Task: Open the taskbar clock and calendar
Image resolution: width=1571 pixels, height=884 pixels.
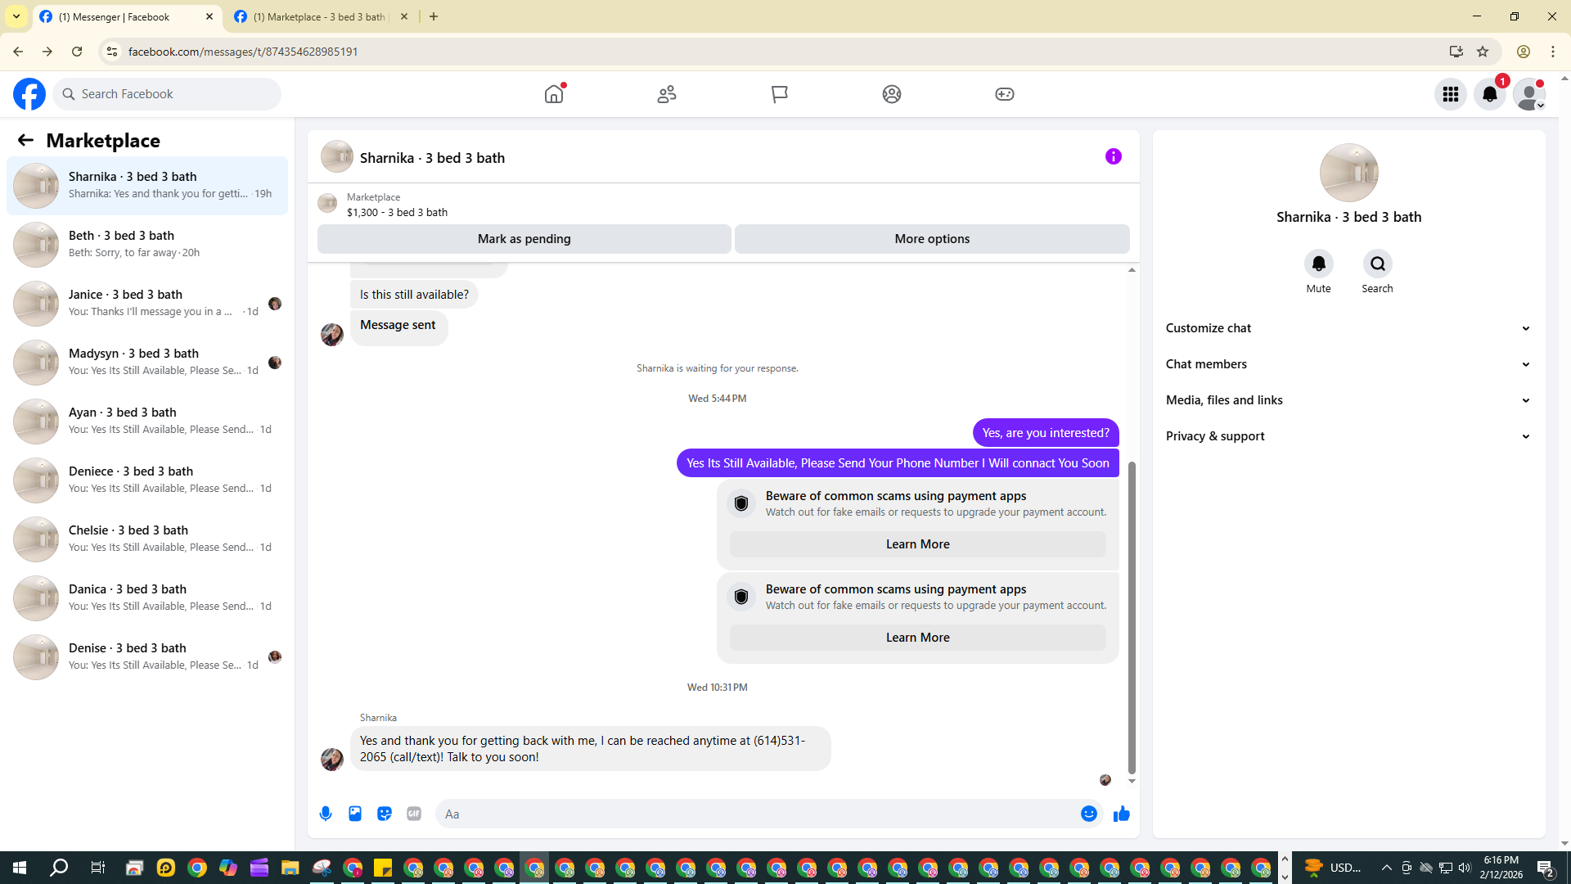Action: (x=1501, y=868)
